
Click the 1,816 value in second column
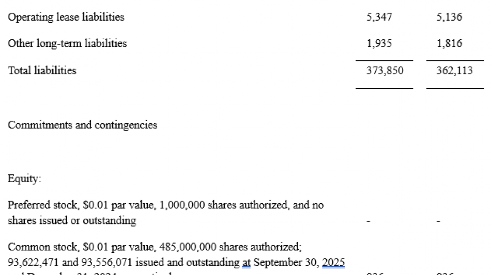tap(450, 44)
